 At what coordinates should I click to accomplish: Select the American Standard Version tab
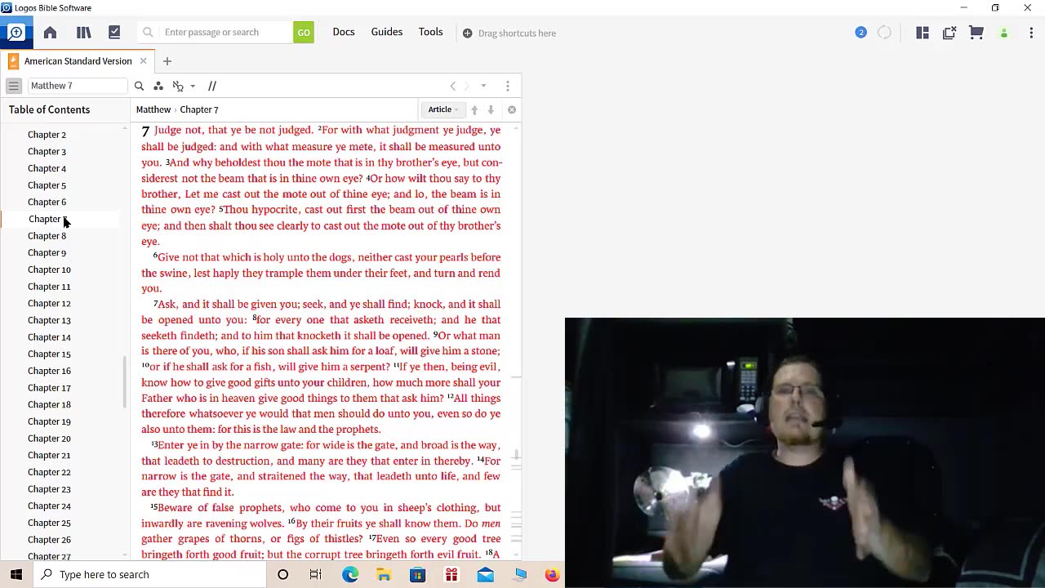coord(78,61)
